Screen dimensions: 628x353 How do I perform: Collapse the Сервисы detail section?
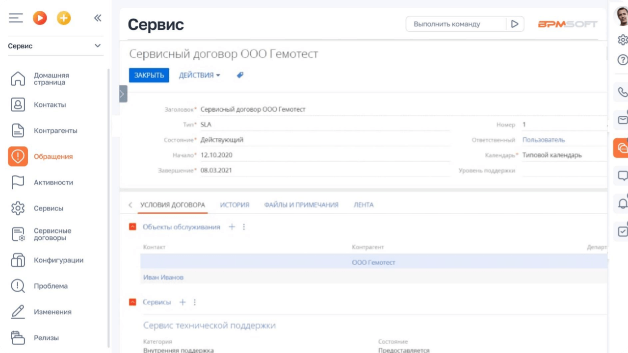[x=131, y=302]
